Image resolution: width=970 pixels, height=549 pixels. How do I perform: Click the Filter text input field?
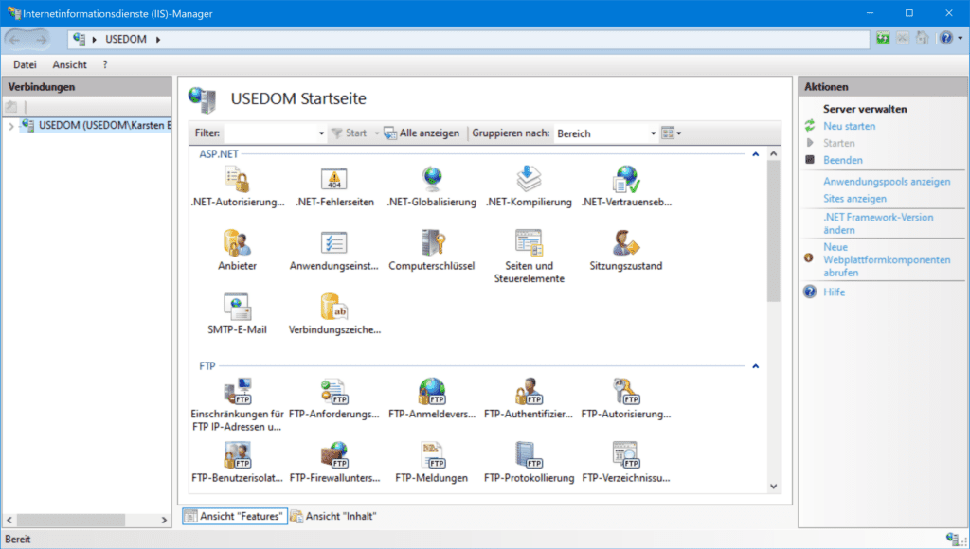click(x=270, y=133)
